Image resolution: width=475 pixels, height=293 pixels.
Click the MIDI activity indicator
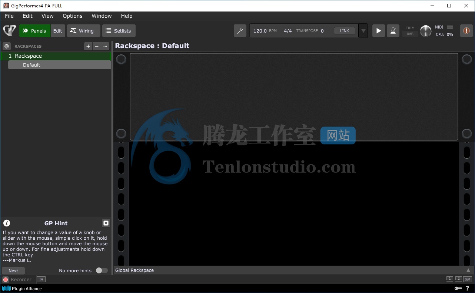(450, 27)
